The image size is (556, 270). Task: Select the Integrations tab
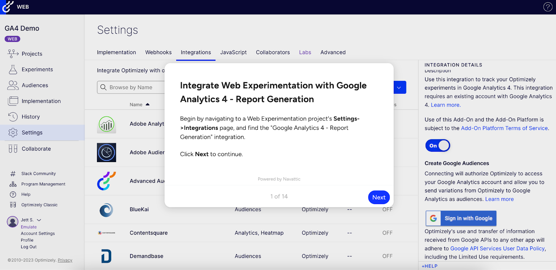click(196, 52)
